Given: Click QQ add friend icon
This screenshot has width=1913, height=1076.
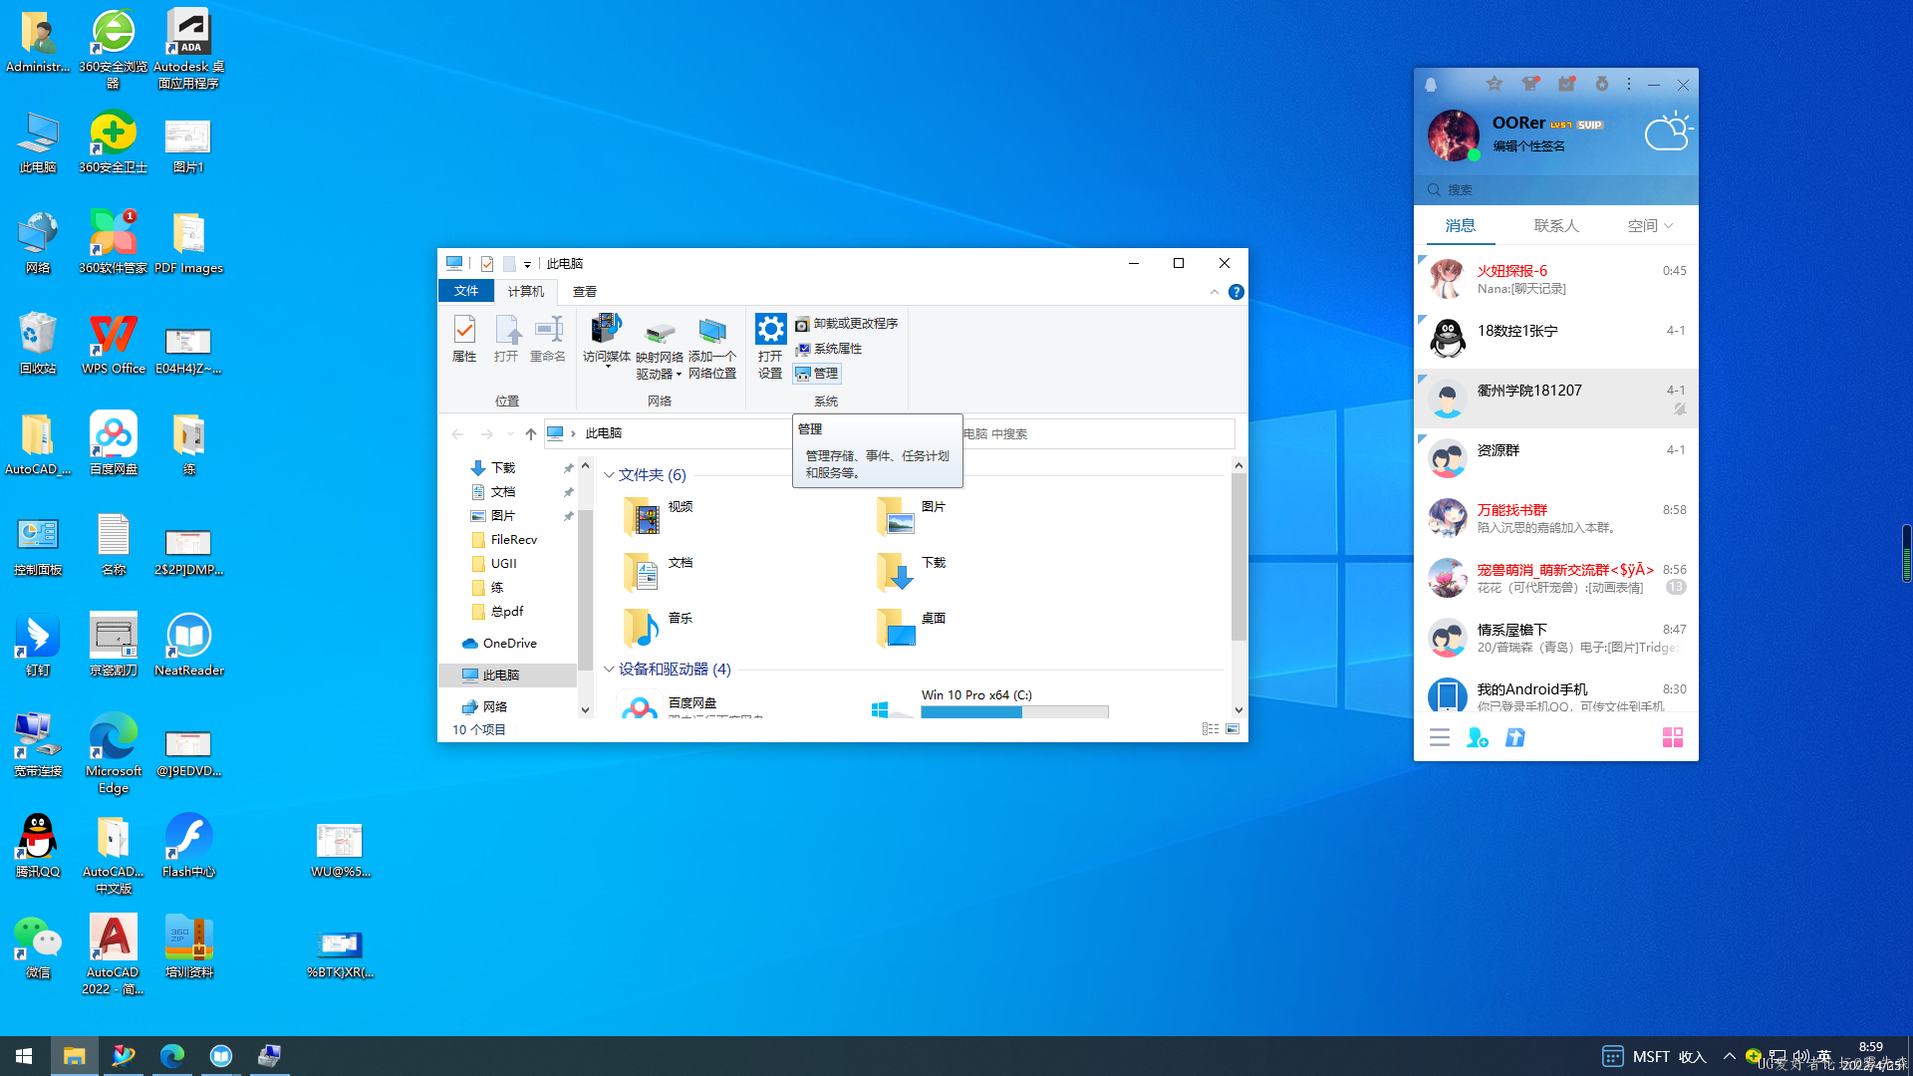Looking at the screenshot, I should pyautogui.click(x=1478, y=737).
